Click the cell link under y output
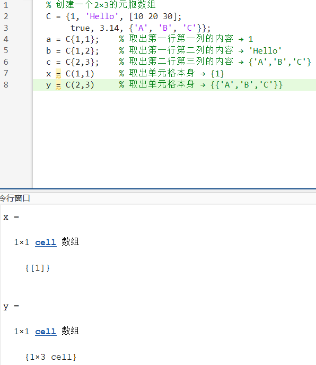This screenshot has height=365, width=316. pyautogui.click(x=46, y=332)
